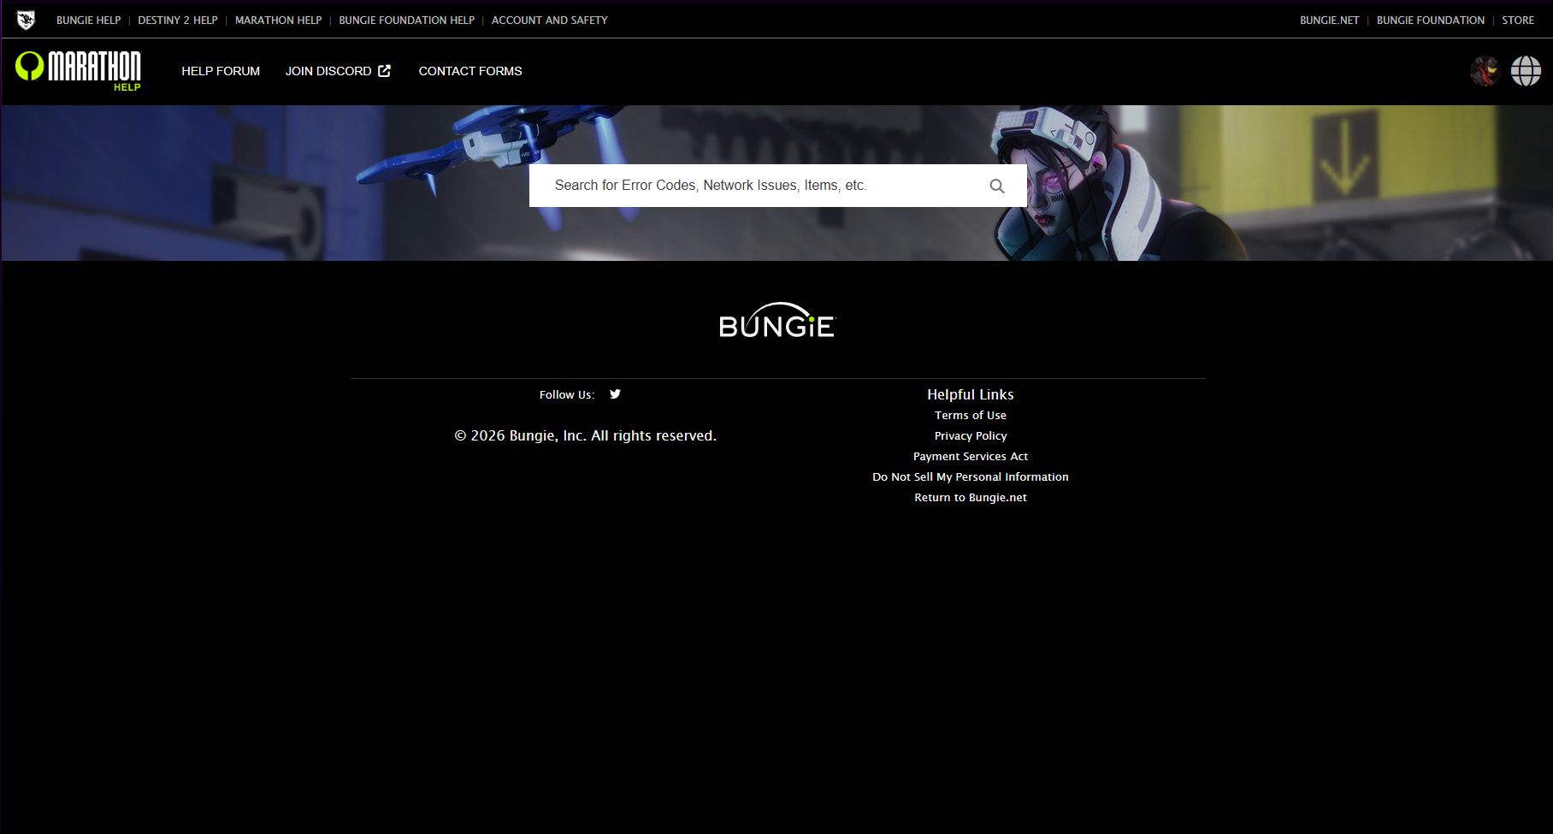Open the Terms of Use link
Screen dimensions: 1553x834
click(x=970, y=415)
